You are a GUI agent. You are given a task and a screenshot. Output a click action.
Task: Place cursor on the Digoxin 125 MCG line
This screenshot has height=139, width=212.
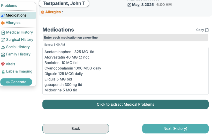point(64,74)
